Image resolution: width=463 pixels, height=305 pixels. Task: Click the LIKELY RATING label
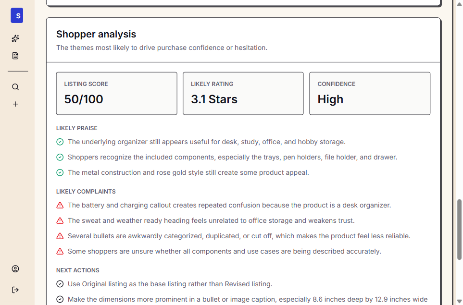[212, 84]
